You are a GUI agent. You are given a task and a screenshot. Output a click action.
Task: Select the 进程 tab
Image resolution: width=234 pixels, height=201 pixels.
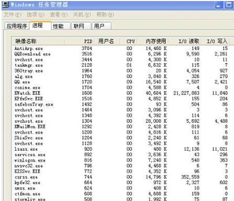(40, 26)
